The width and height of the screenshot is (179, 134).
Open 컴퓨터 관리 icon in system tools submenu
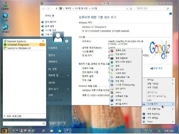[112, 50]
